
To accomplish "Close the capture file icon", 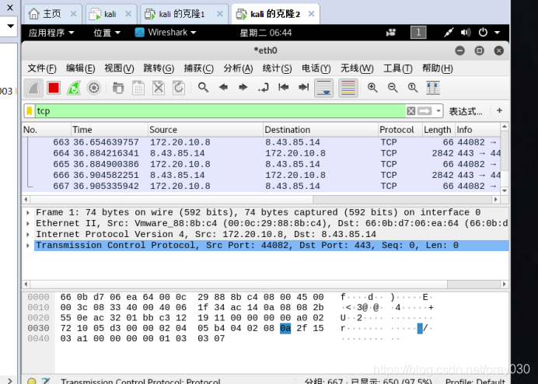I will (x=159, y=88).
